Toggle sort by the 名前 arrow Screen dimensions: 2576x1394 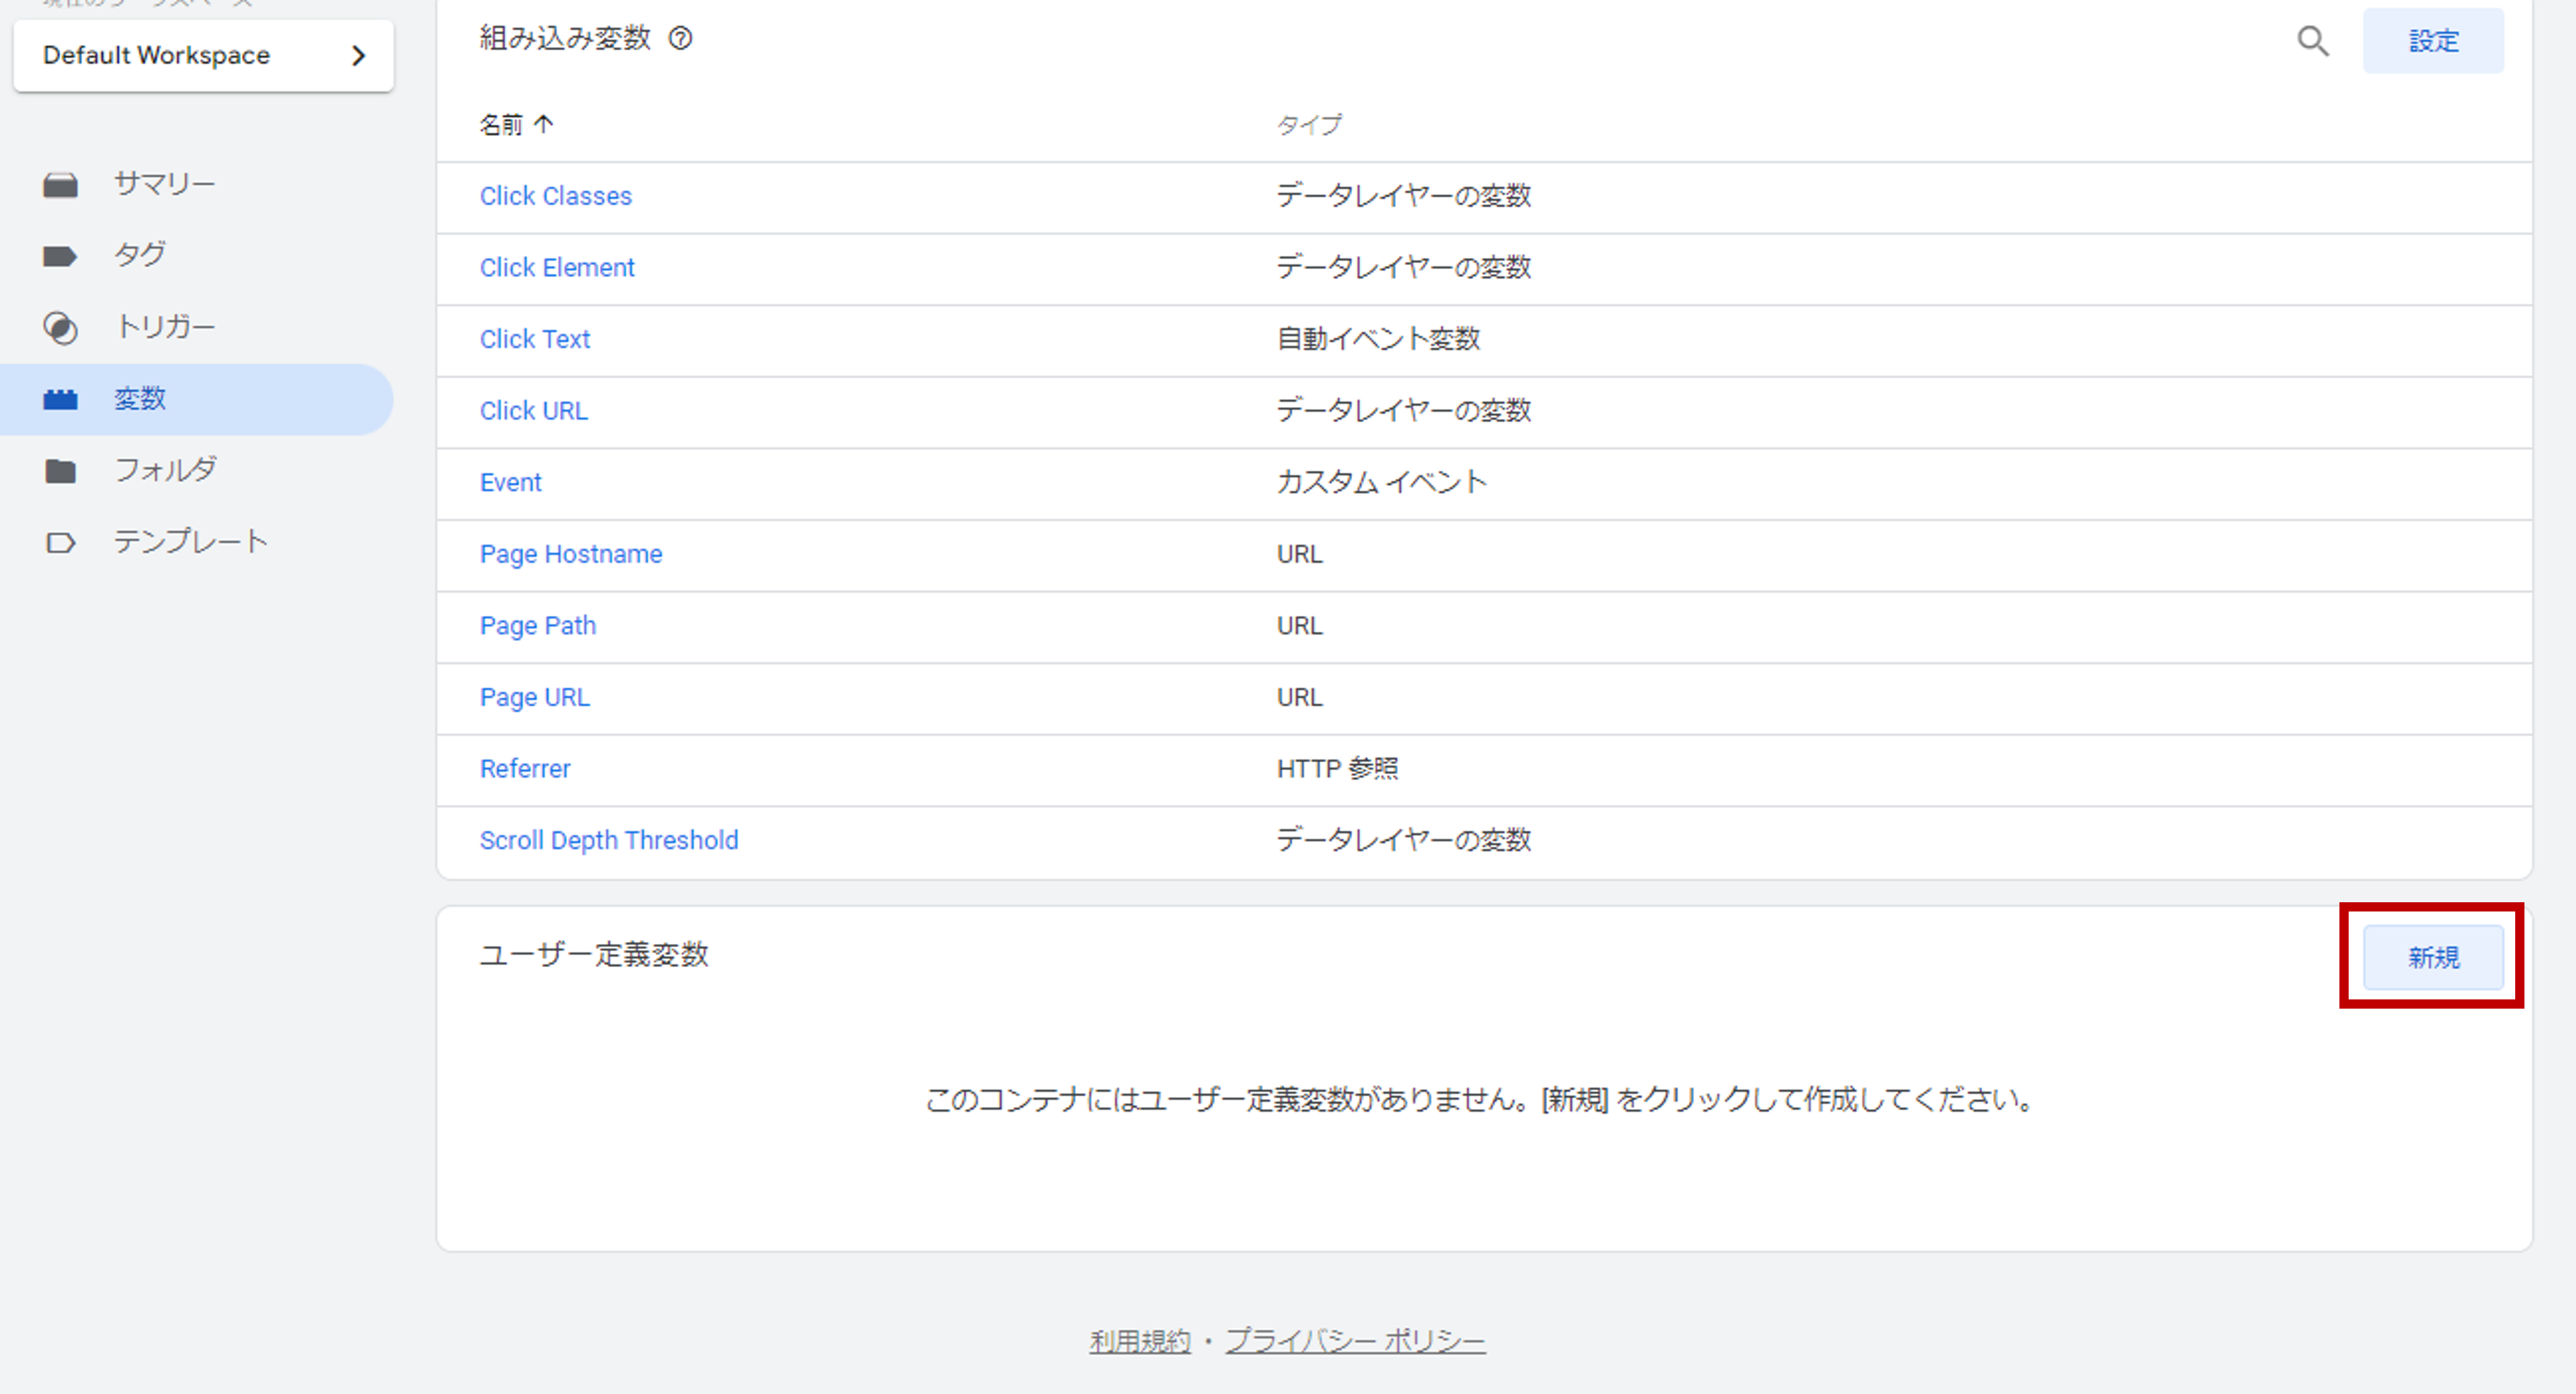pyautogui.click(x=543, y=124)
